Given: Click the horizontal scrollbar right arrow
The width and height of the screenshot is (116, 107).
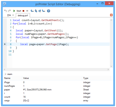Looking at the screenshot, I should pos(108,69).
